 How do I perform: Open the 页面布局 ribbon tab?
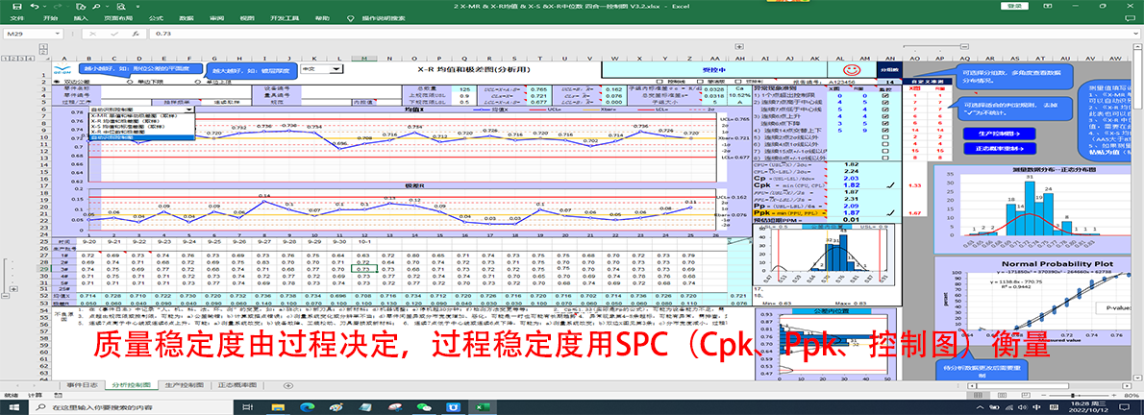(118, 17)
